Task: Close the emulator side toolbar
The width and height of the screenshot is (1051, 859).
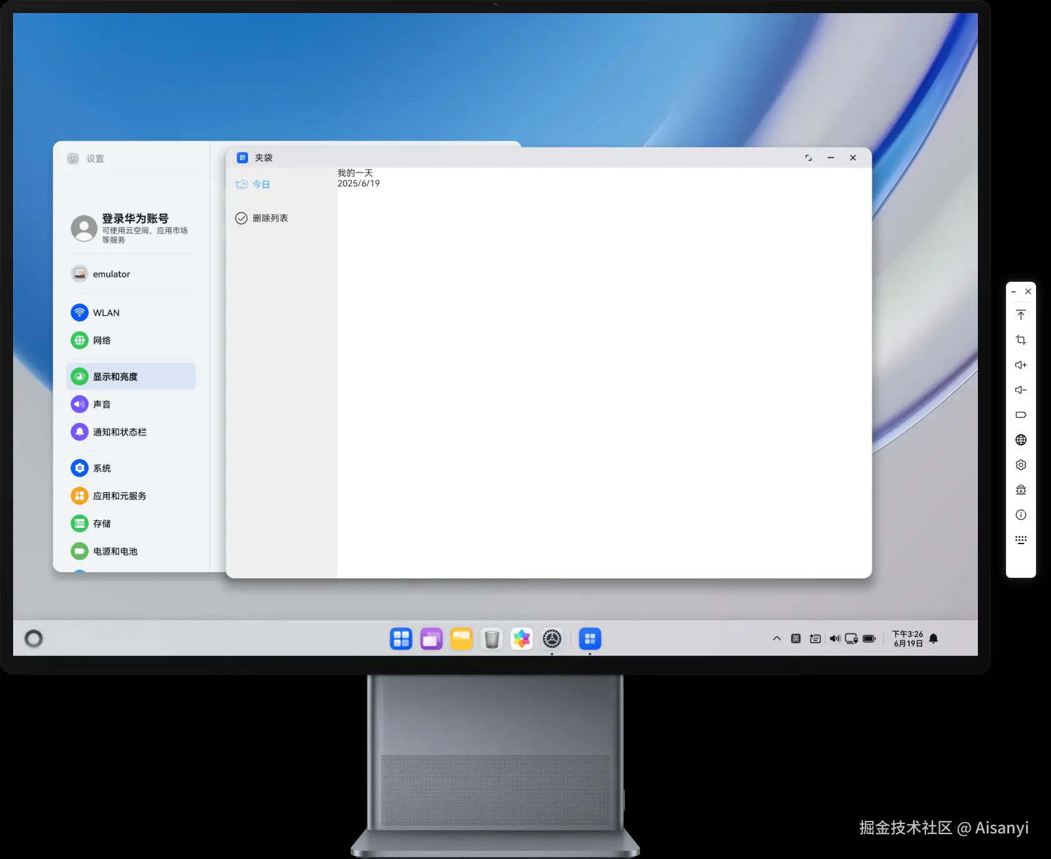Action: pos(1028,292)
